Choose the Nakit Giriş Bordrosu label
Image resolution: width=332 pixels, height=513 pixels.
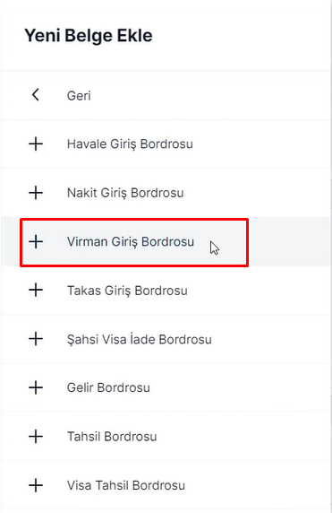(x=125, y=193)
